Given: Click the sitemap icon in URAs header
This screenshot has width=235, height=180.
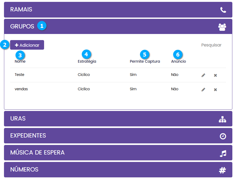Looking at the screenshot, I should tap(223, 119).
